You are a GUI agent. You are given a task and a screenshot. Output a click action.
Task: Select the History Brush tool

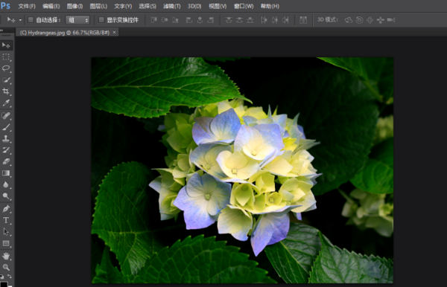(6, 150)
